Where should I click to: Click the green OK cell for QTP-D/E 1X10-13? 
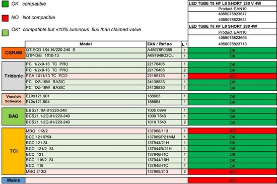[233, 56]
